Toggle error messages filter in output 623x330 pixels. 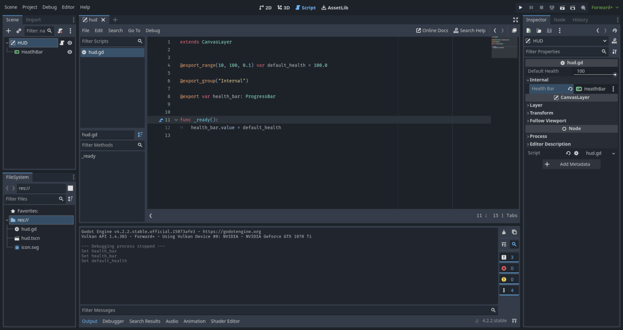pos(509,268)
